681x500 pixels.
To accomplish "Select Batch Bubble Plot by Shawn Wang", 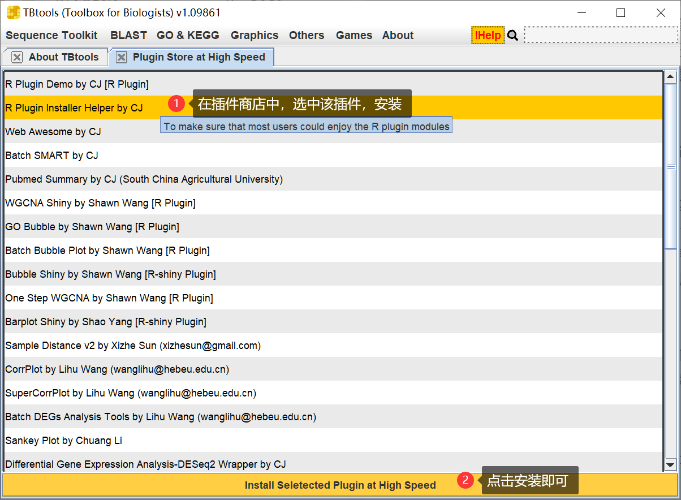I will [333, 250].
